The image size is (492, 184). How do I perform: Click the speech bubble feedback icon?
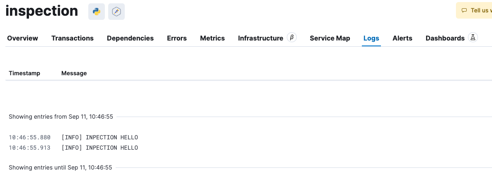click(x=464, y=11)
